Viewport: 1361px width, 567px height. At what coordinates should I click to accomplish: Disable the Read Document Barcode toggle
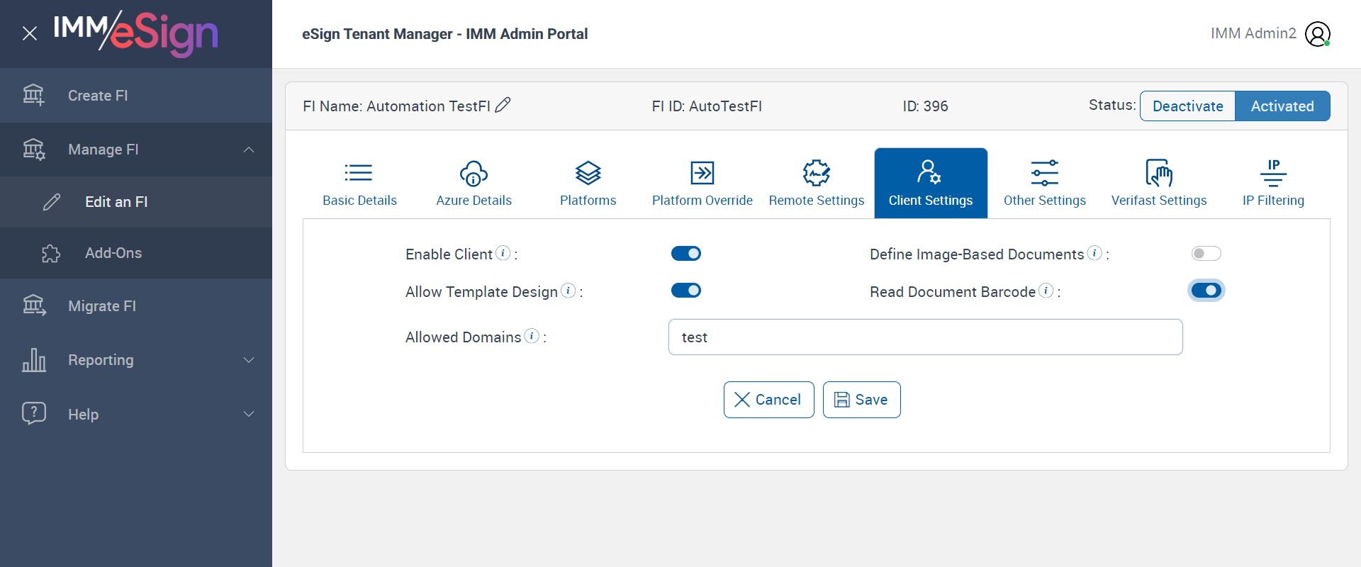tap(1206, 291)
